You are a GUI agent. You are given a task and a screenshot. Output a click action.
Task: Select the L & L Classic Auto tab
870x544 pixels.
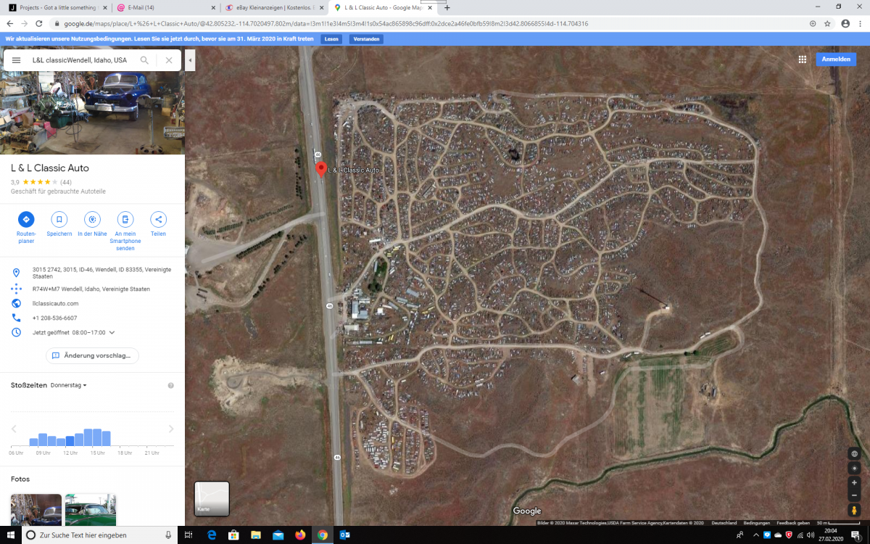tap(382, 7)
